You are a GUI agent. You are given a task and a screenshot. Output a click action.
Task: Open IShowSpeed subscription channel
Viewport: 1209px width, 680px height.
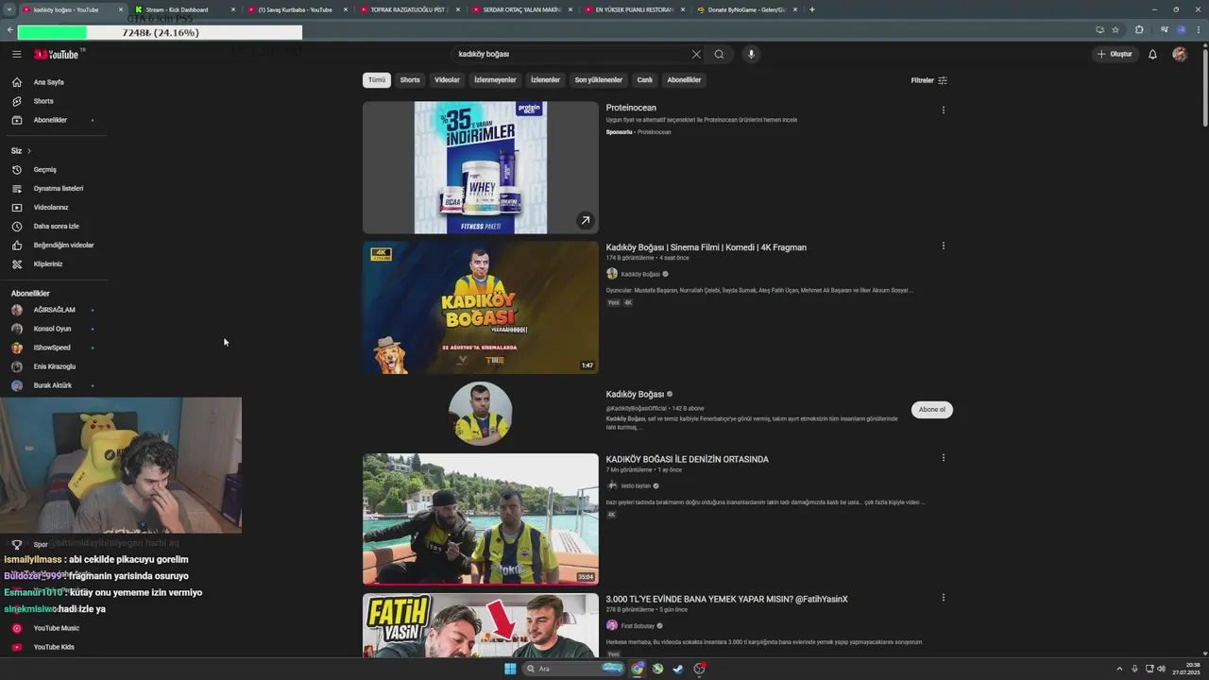tap(53, 348)
